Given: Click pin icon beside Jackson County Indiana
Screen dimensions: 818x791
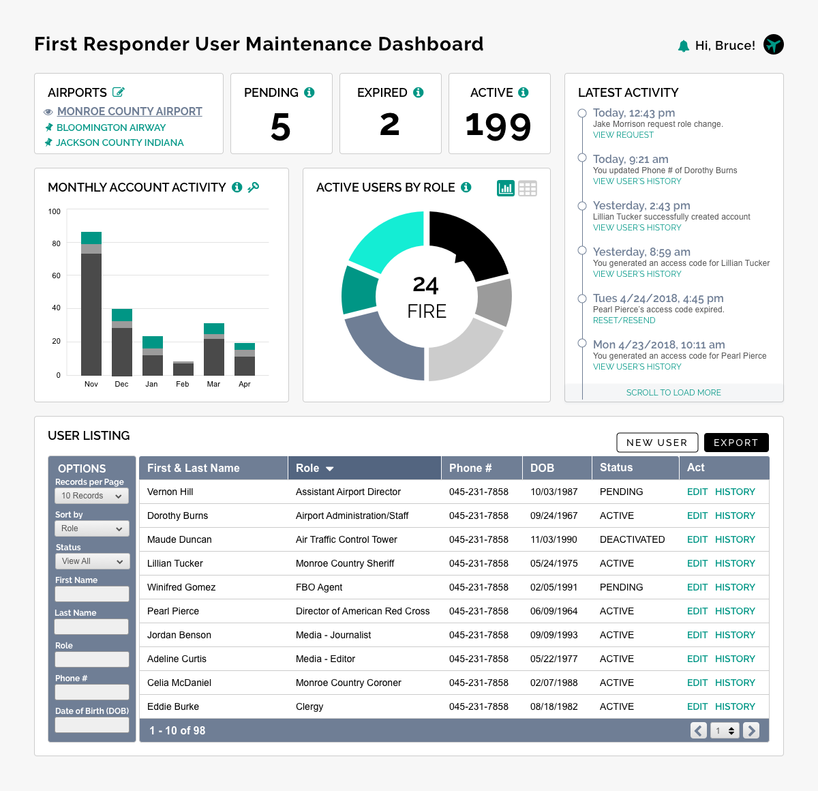Looking at the screenshot, I should (48, 143).
